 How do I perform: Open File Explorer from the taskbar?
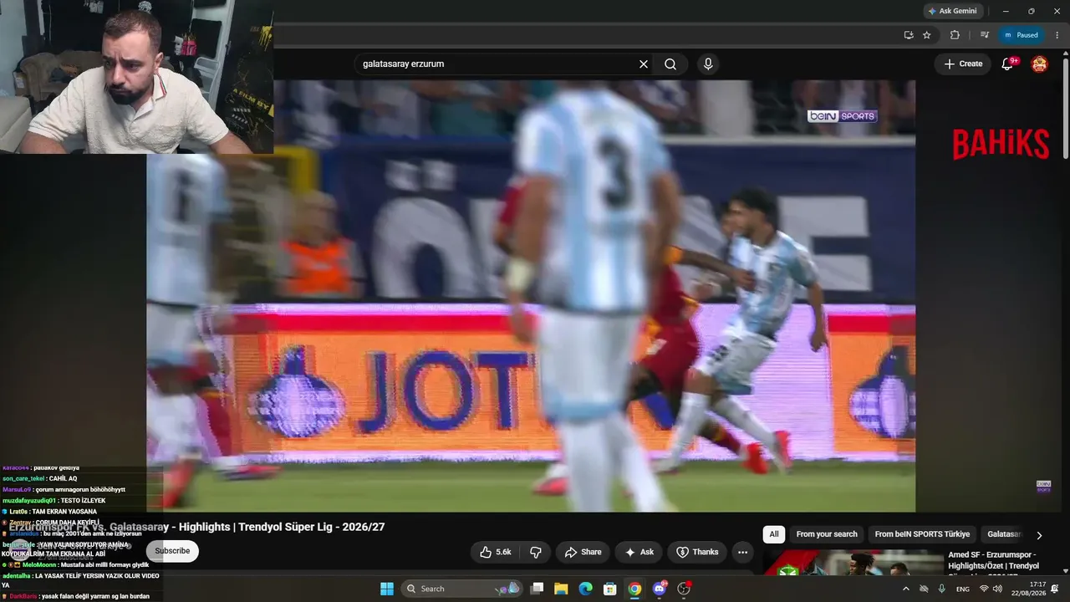click(562, 589)
